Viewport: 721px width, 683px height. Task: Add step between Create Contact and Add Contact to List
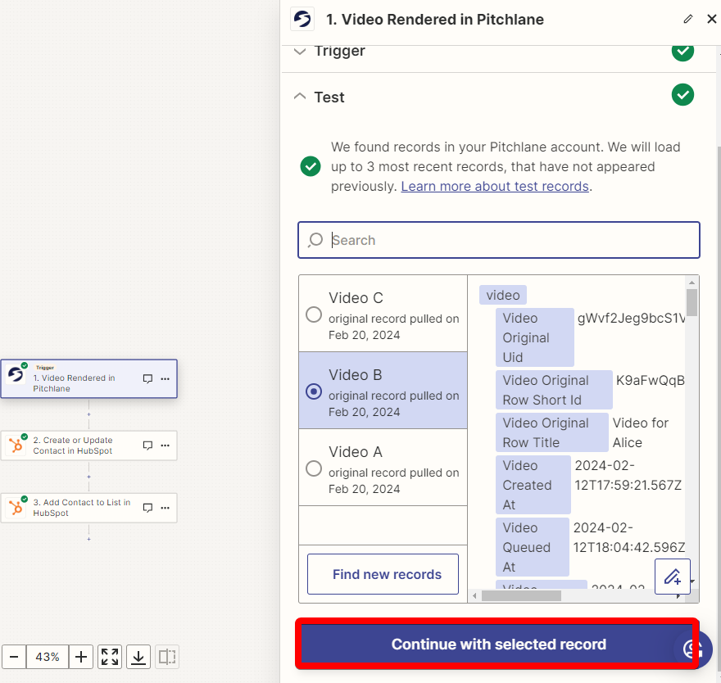click(x=88, y=477)
